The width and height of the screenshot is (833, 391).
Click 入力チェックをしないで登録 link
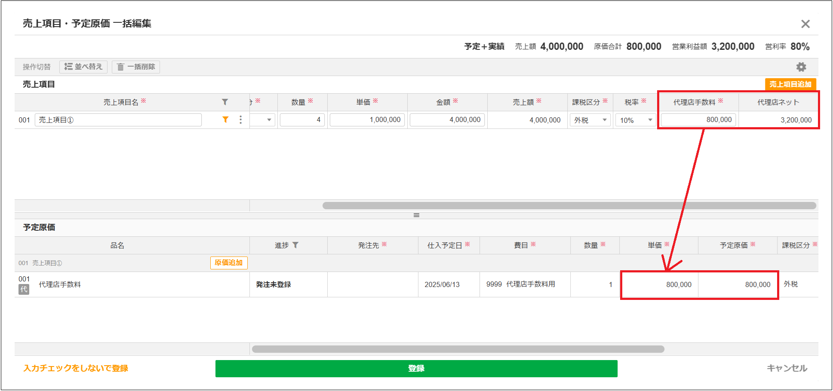(x=76, y=368)
